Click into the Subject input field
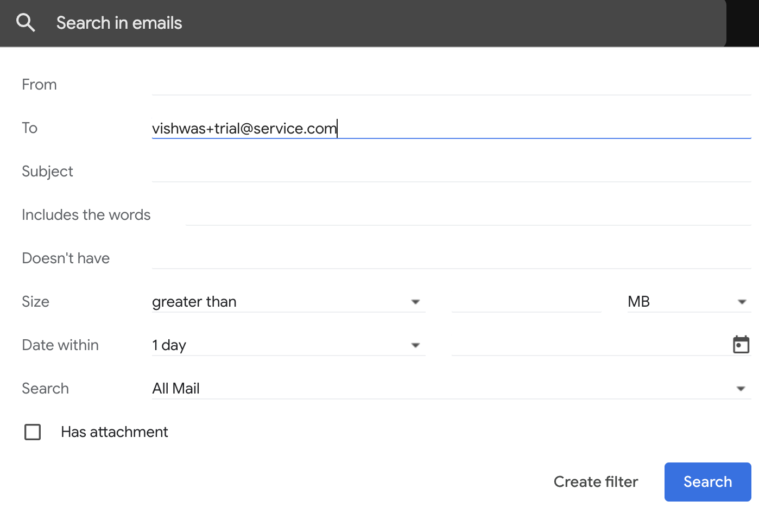 pos(451,172)
